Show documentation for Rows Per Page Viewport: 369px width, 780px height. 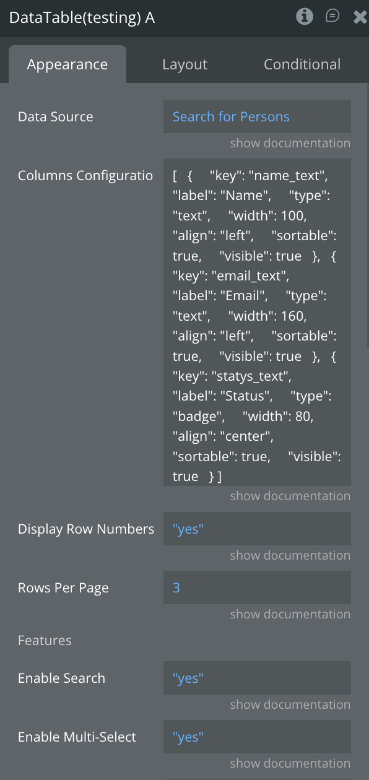tap(290, 614)
